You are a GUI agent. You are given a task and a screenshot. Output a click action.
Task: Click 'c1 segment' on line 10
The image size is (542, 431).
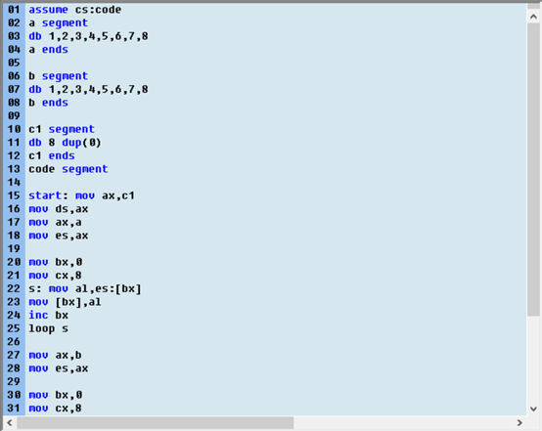point(62,129)
